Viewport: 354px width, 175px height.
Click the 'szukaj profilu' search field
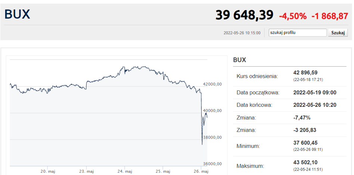[298, 33]
